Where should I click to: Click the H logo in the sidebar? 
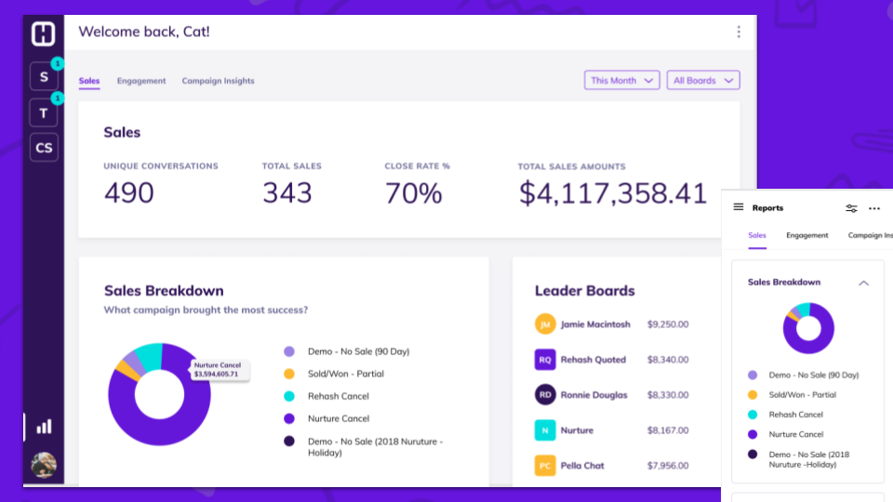click(x=44, y=33)
